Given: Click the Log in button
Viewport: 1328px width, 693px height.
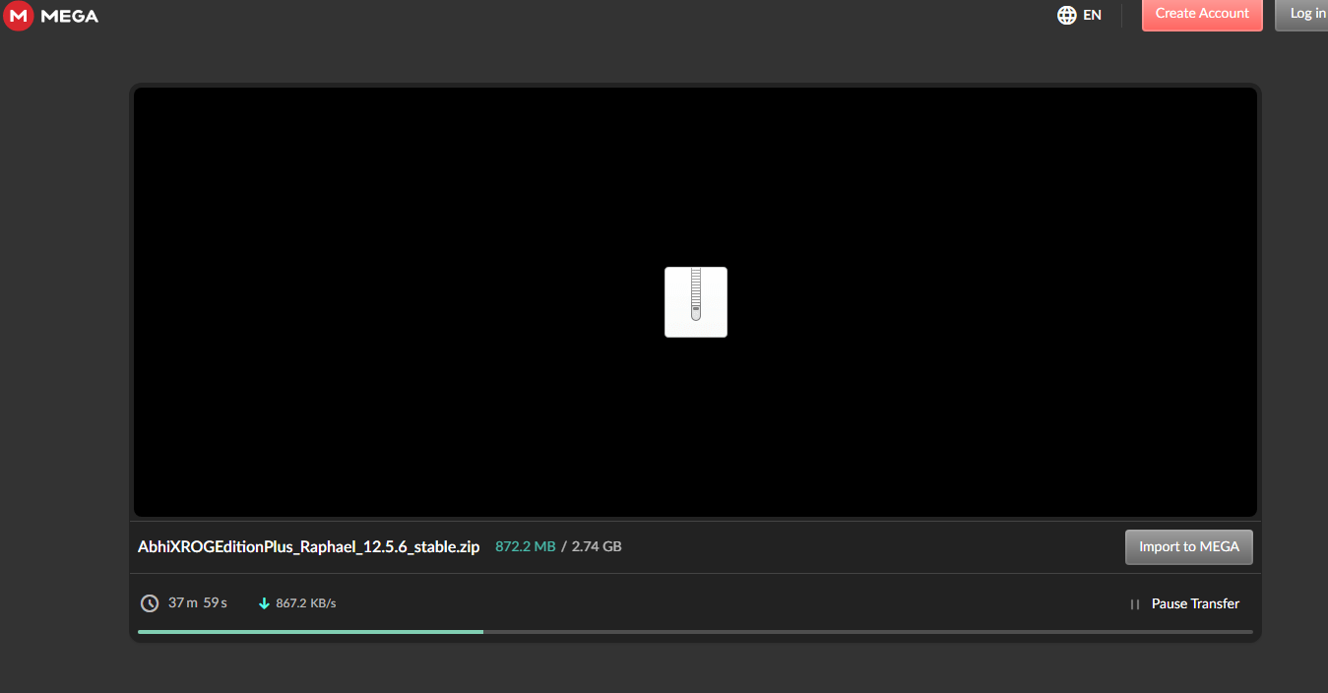Looking at the screenshot, I should pyautogui.click(x=1302, y=14).
